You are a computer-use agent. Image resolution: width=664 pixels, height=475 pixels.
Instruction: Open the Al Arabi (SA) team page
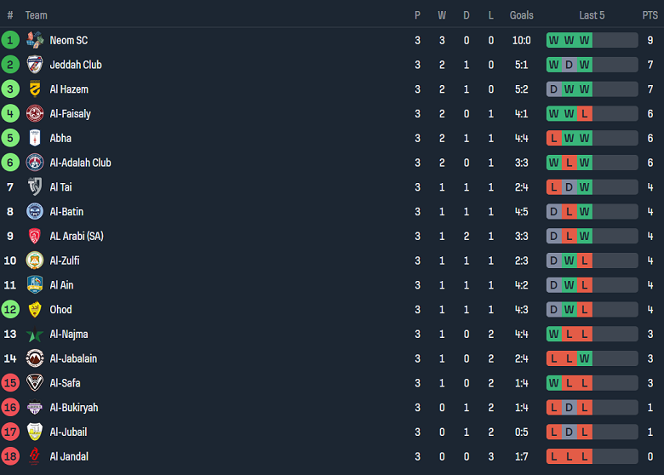[77, 236]
